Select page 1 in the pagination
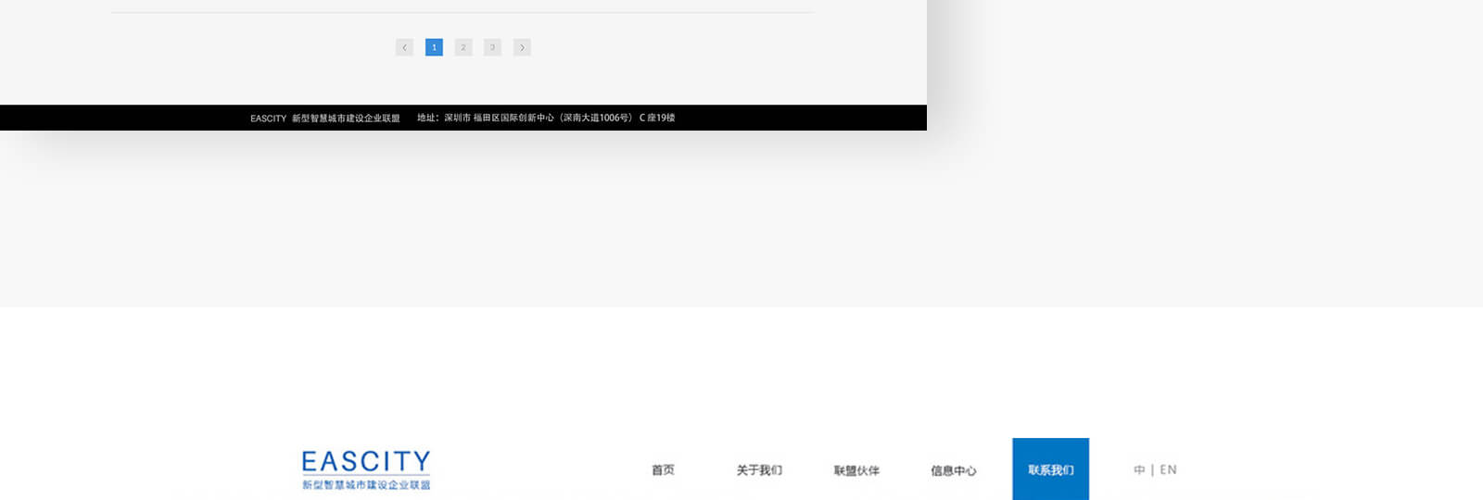Viewport: 1483px width, 500px height. [434, 47]
